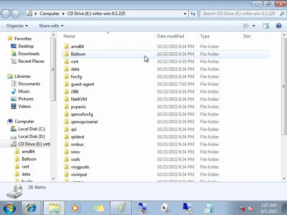Open the address bar history dropdown

(x=185, y=14)
